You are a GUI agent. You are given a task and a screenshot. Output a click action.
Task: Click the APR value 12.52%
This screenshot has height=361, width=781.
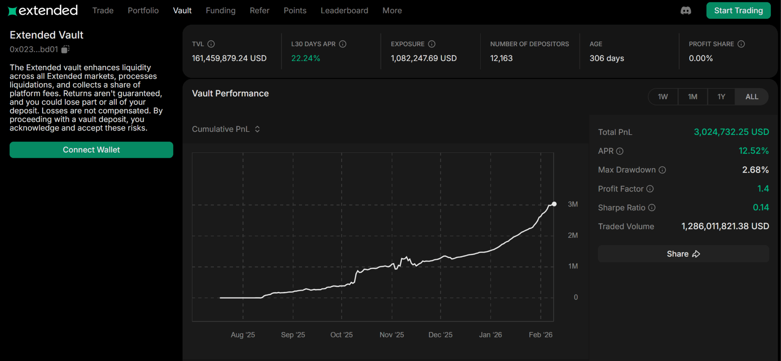(754, 151)
